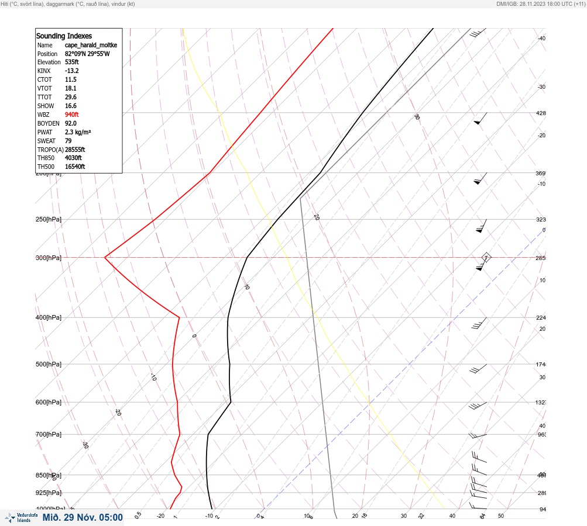Select the BOYDEN value 92.0

(x=71, y=123)
